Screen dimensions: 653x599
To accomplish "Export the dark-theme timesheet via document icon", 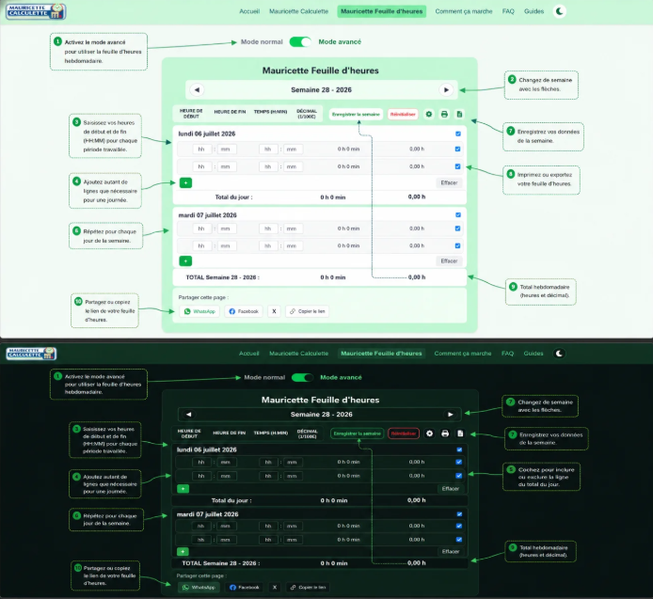I will [460, 433].
